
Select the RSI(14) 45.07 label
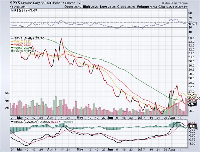(25, 10)
